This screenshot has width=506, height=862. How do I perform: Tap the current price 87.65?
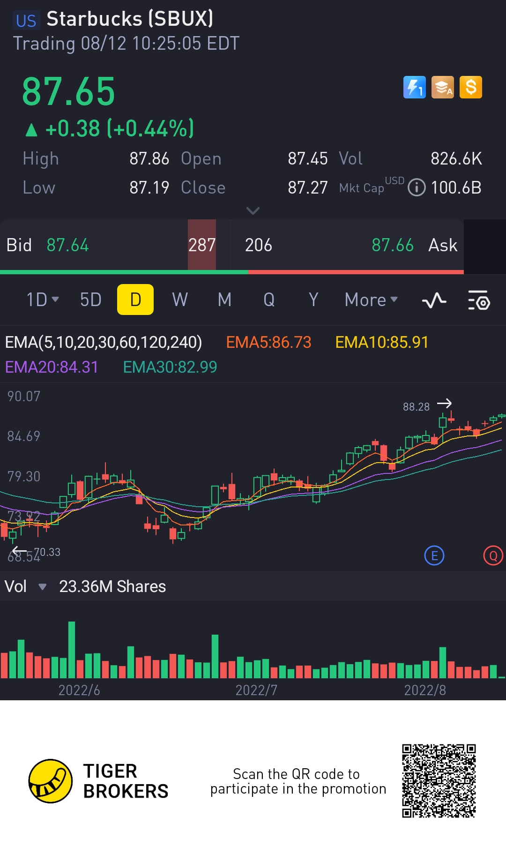pyautogui.click(x=68, y=91)
